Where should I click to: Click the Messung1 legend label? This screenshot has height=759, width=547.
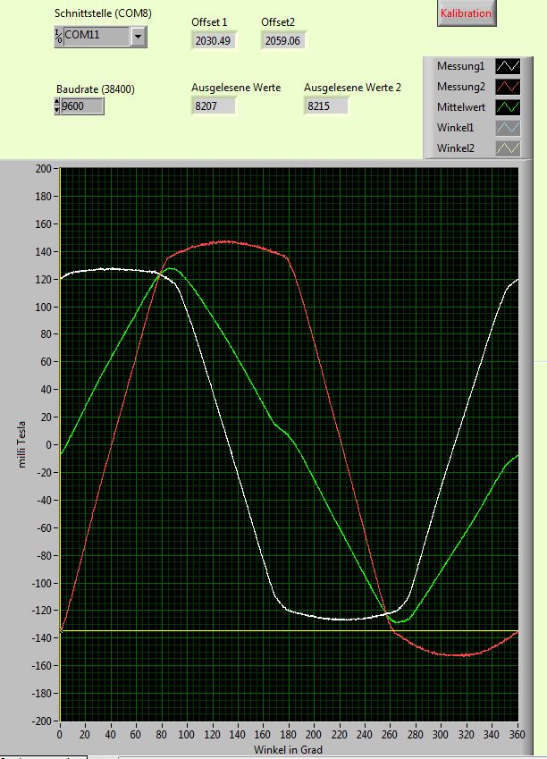[x=460, y=66]
